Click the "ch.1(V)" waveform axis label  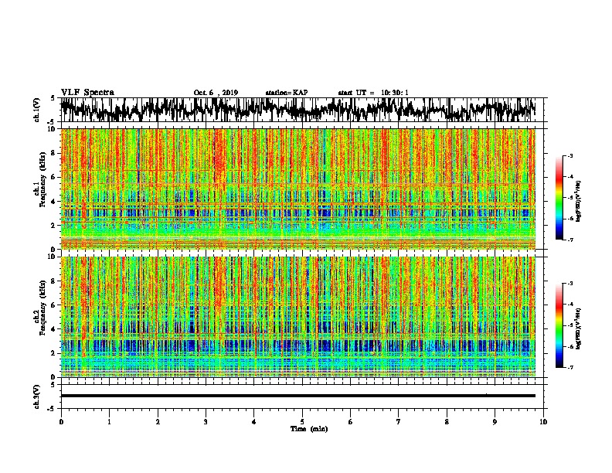click(x=36, y=110)
